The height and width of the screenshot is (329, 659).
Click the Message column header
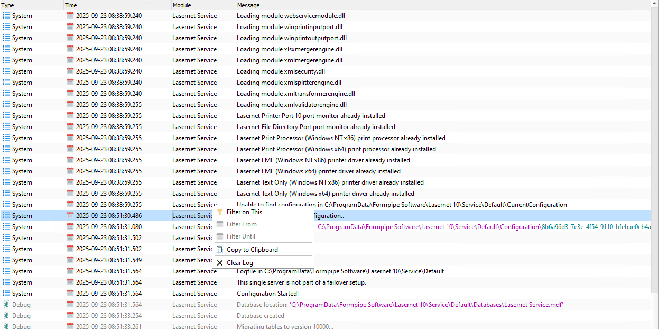(443, 5)
